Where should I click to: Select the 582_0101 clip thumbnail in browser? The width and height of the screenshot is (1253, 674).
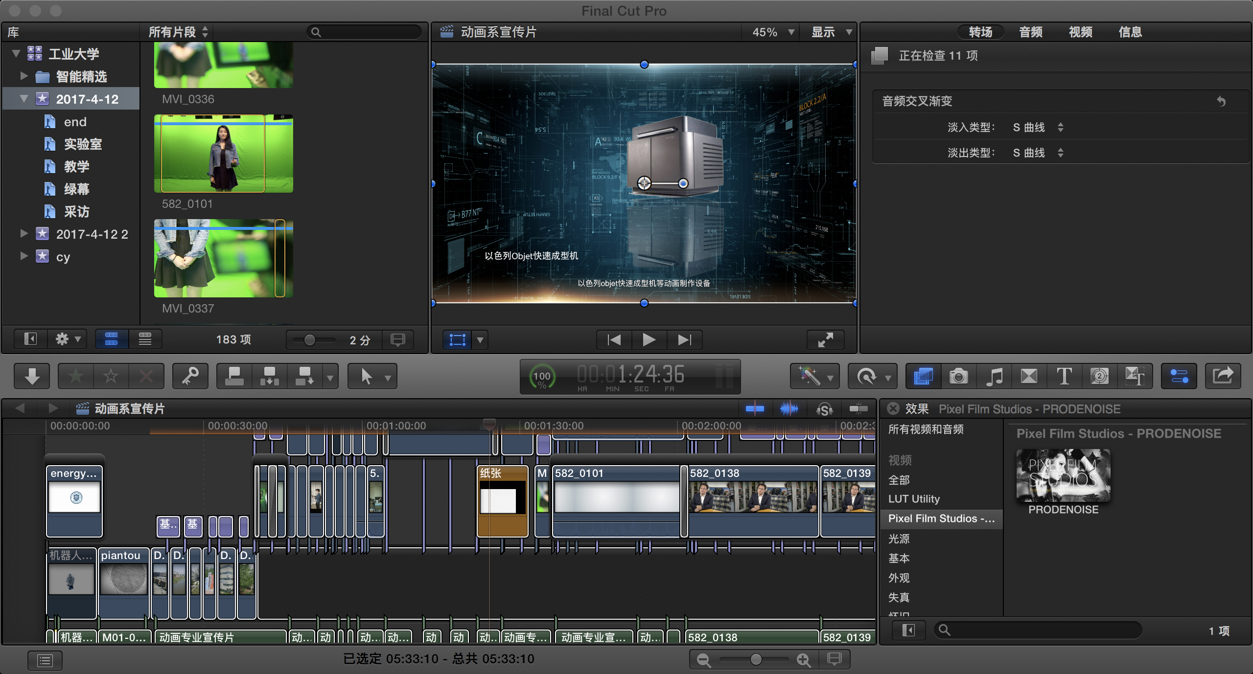point(223,154)
